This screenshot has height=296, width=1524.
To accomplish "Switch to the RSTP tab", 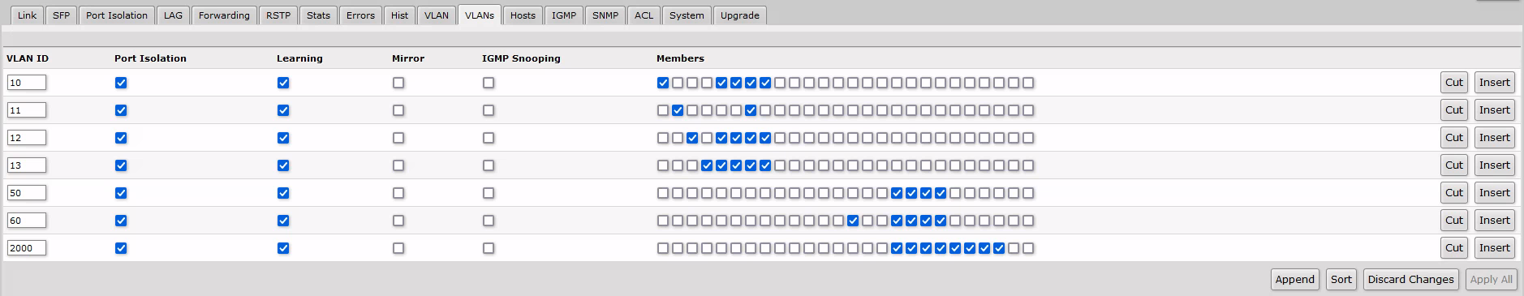I will tap(278, 15).
